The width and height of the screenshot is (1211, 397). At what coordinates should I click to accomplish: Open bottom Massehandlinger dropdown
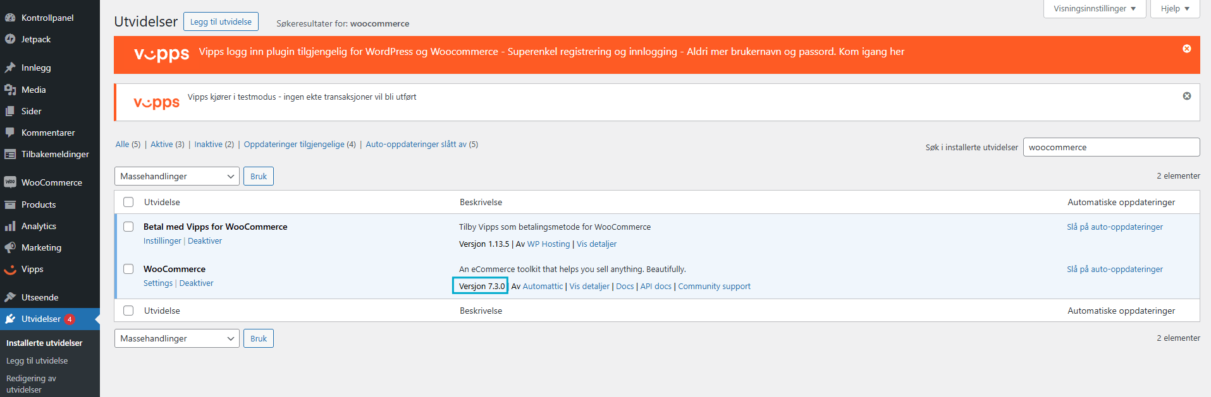177,338
